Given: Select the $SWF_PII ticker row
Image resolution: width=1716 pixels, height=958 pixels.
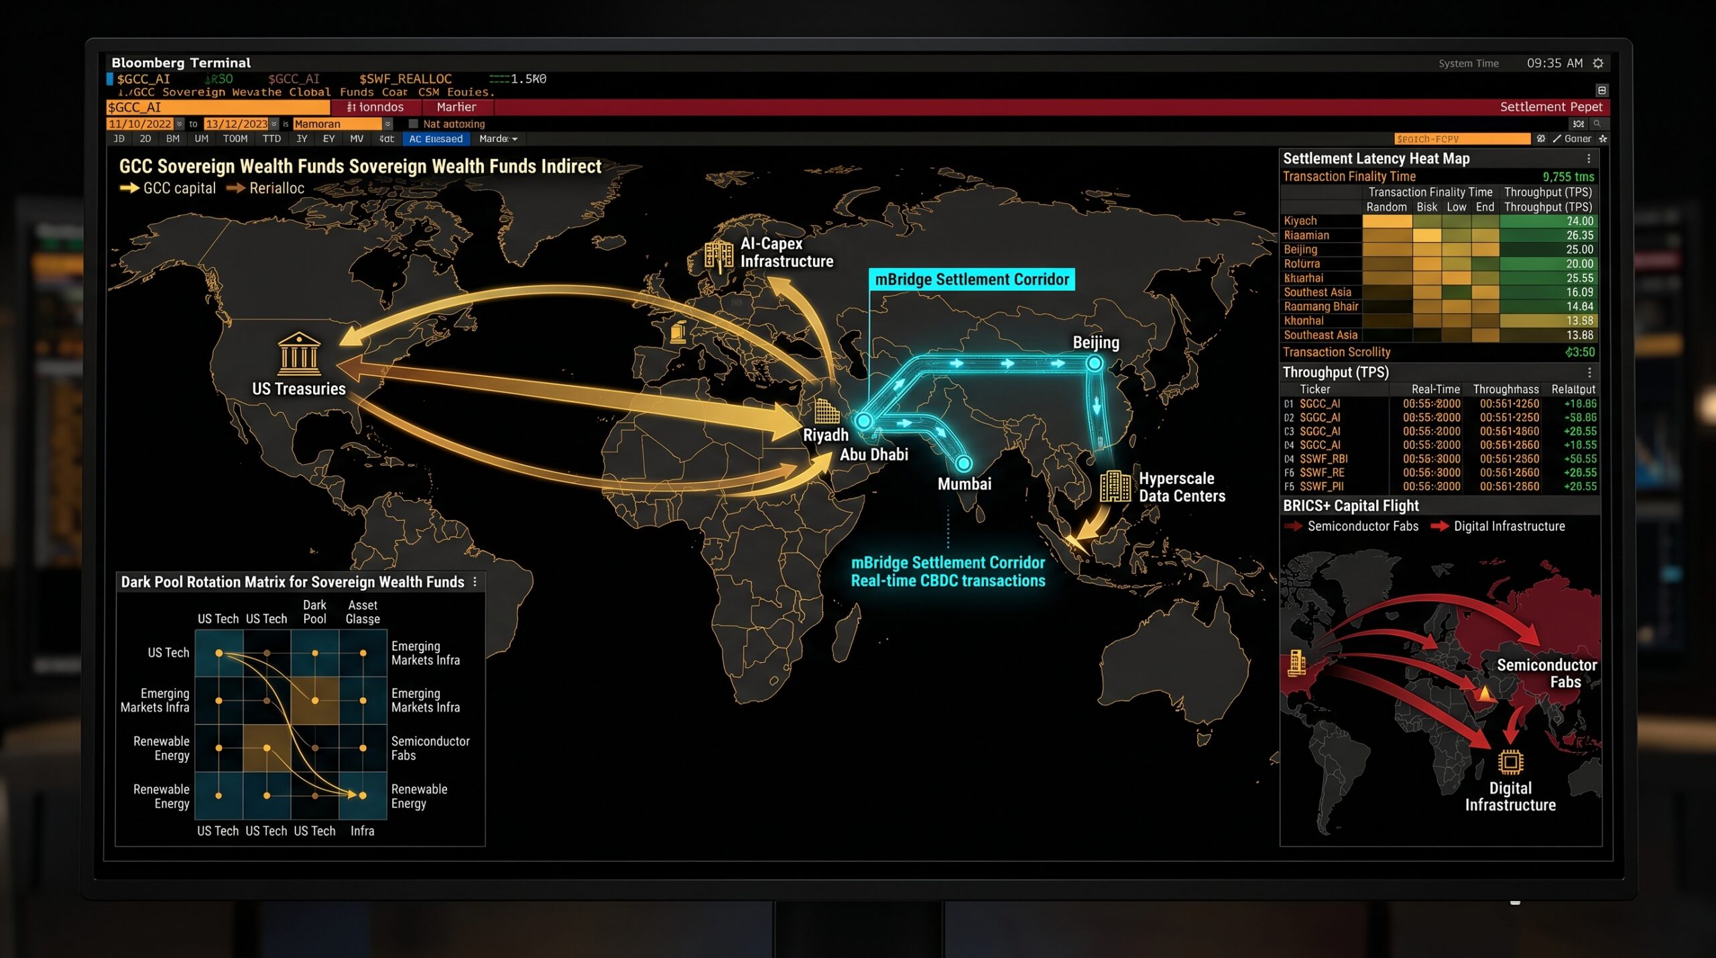Looking at the screenshot, I should tap(1440, 487).
